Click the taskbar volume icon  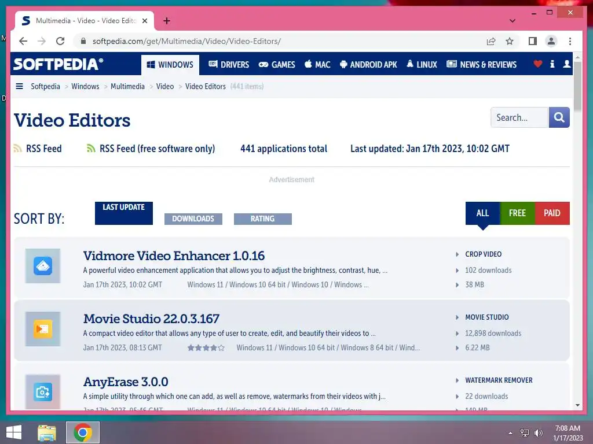coord(538,433)
